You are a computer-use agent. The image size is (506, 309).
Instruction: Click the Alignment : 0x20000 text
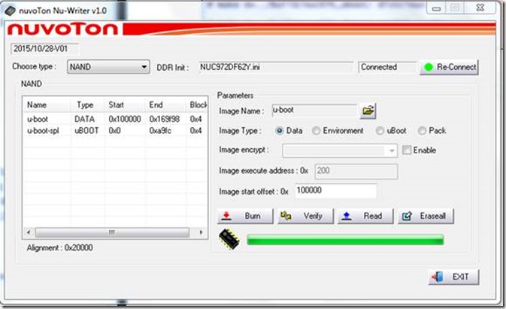pyautogui.click(x=59, y=247)
